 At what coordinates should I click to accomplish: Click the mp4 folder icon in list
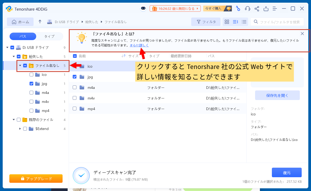[x=82, y=109]
